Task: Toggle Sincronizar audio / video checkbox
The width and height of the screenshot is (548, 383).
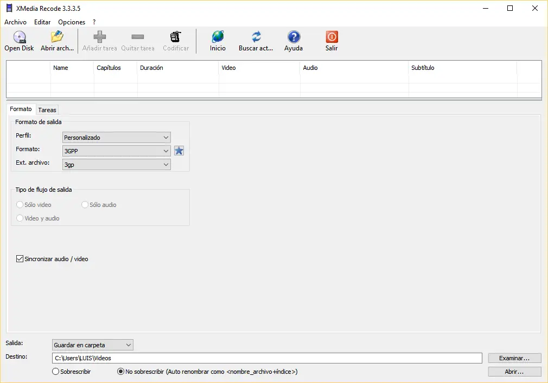Action: (20, 259)
